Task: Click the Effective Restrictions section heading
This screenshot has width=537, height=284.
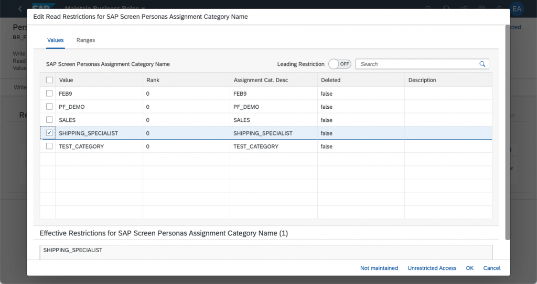Action: click(164, 233)
